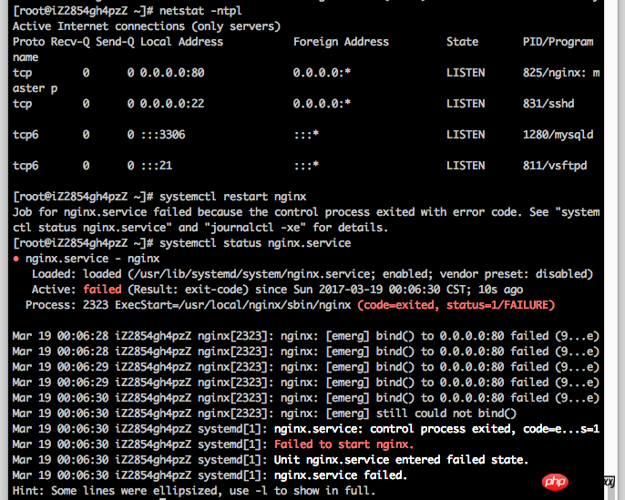
Task: Click 'Hint: Some lines were ellipsized' line
Action: [194, 491]
